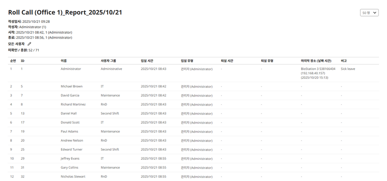Click the 퇴실 시간 column header
The width and height of the screenshot is (387, 181).
pyautogui.click(x=227, y=61)
